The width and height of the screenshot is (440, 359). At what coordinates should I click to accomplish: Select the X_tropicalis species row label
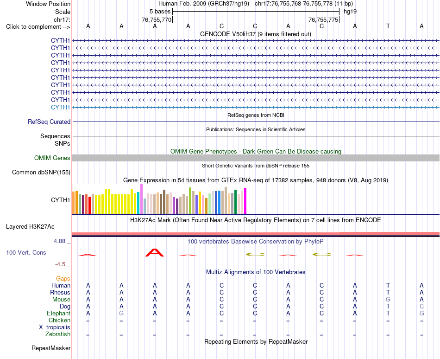[x=55, y=327]
